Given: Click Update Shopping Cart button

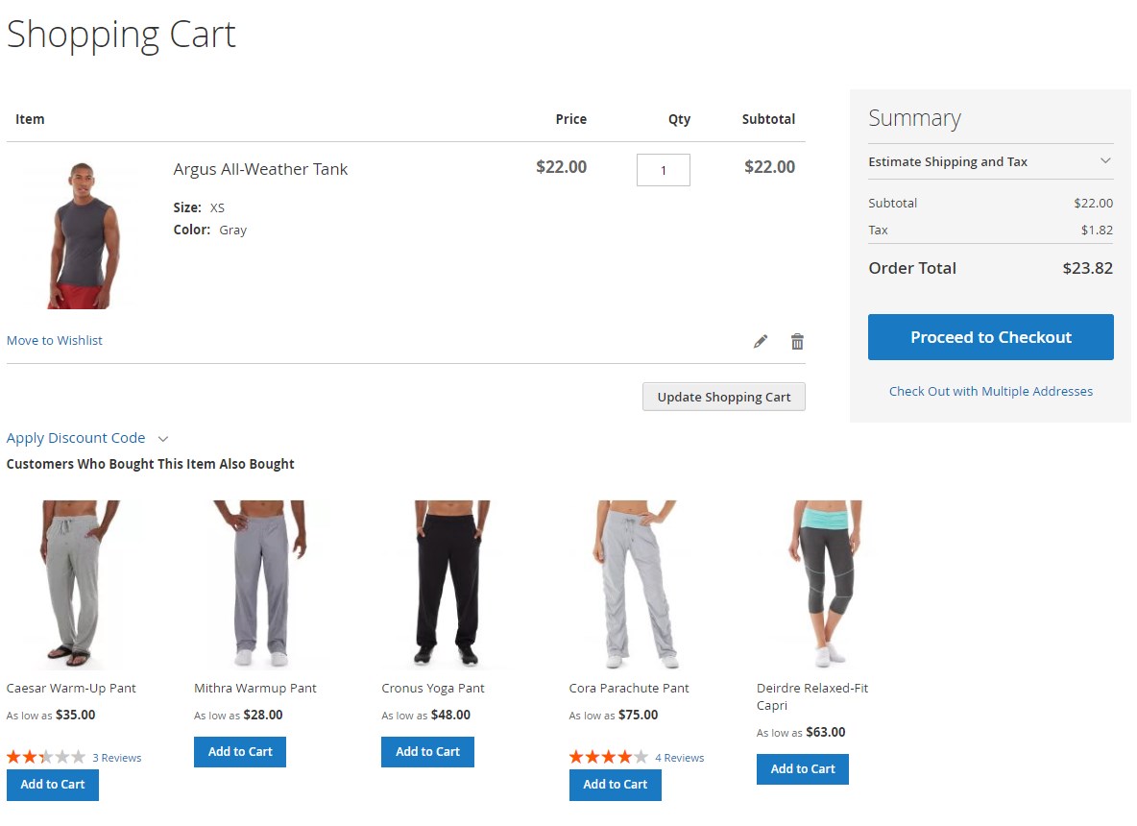Looking at the screenshot, I should tap(724, 397).
